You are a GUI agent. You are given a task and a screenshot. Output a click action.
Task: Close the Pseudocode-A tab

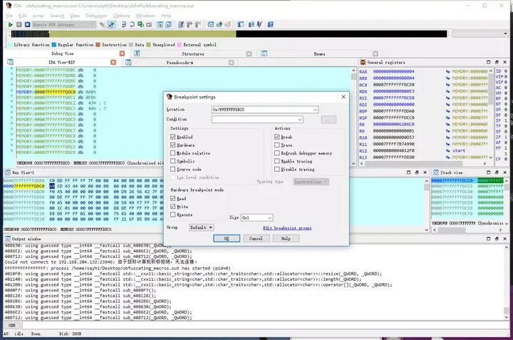click(232, 63)
